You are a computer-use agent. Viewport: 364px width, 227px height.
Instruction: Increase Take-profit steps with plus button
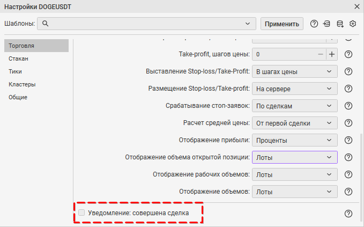coord(332,54)
